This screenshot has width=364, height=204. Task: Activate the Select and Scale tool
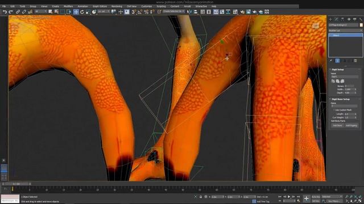pyautogui.click(x=88, y=11)
